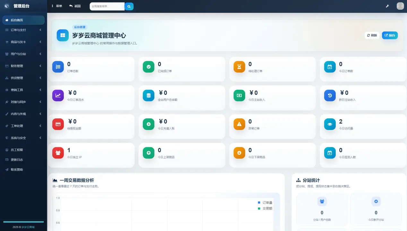Click the 菜单 toggle in top bar
Screen dimensions: 407x231
[57, 6]
